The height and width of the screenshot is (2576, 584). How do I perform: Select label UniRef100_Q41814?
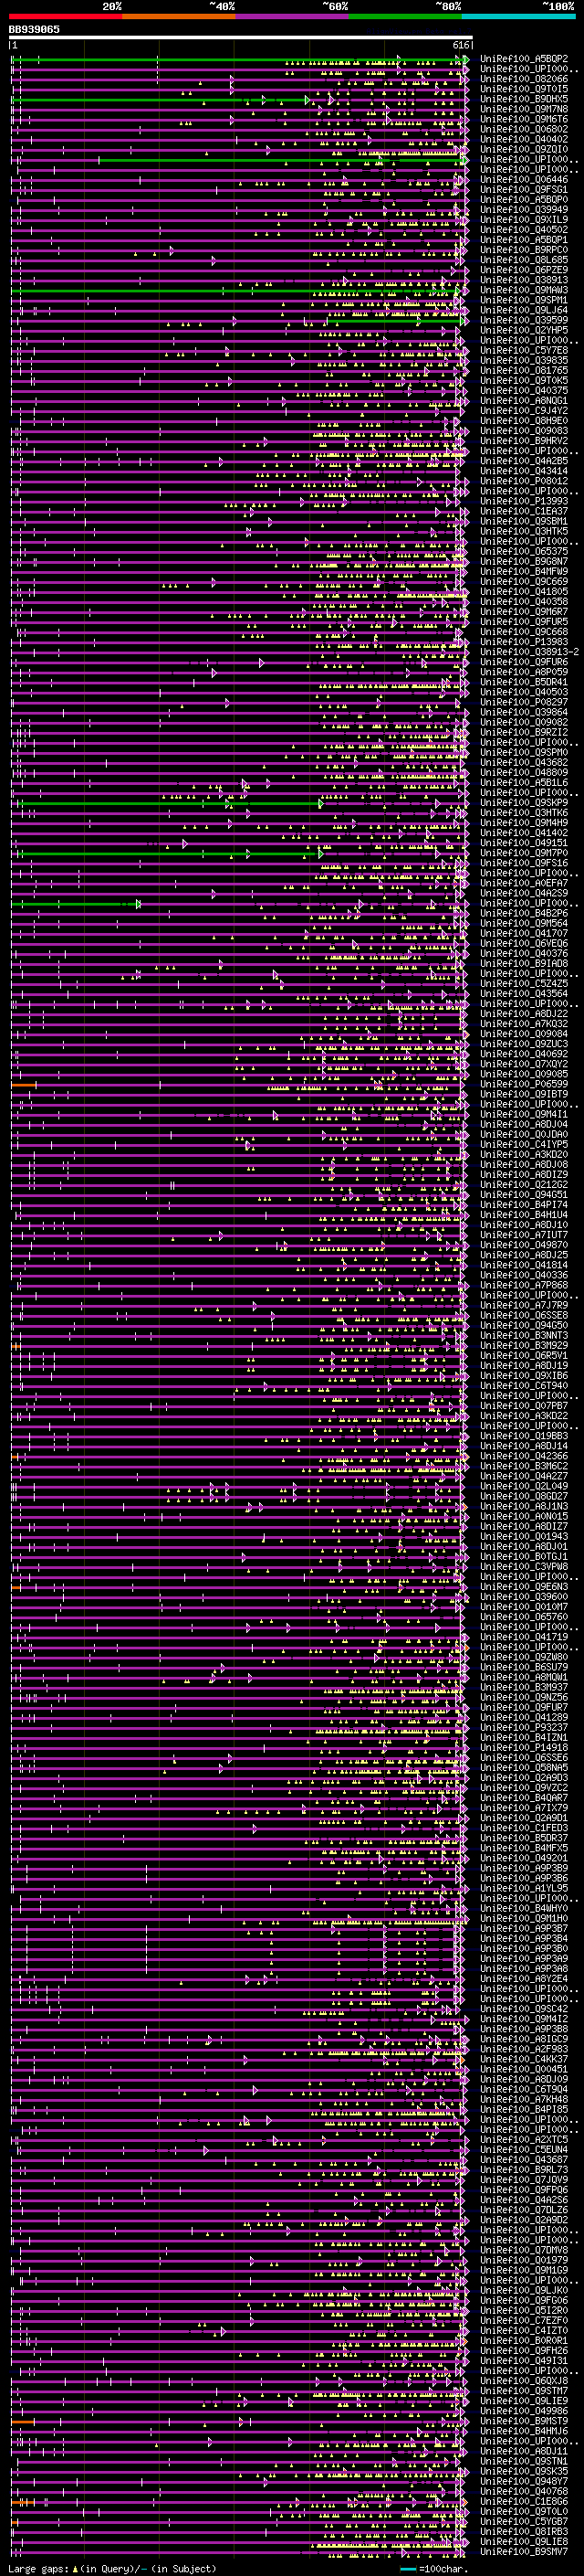524,1265
